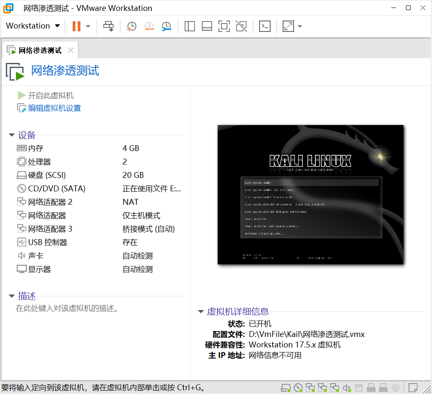Select the 网络渗透测试 tab
The width and height of the screenshot is (432, 394).
[40, 50]
